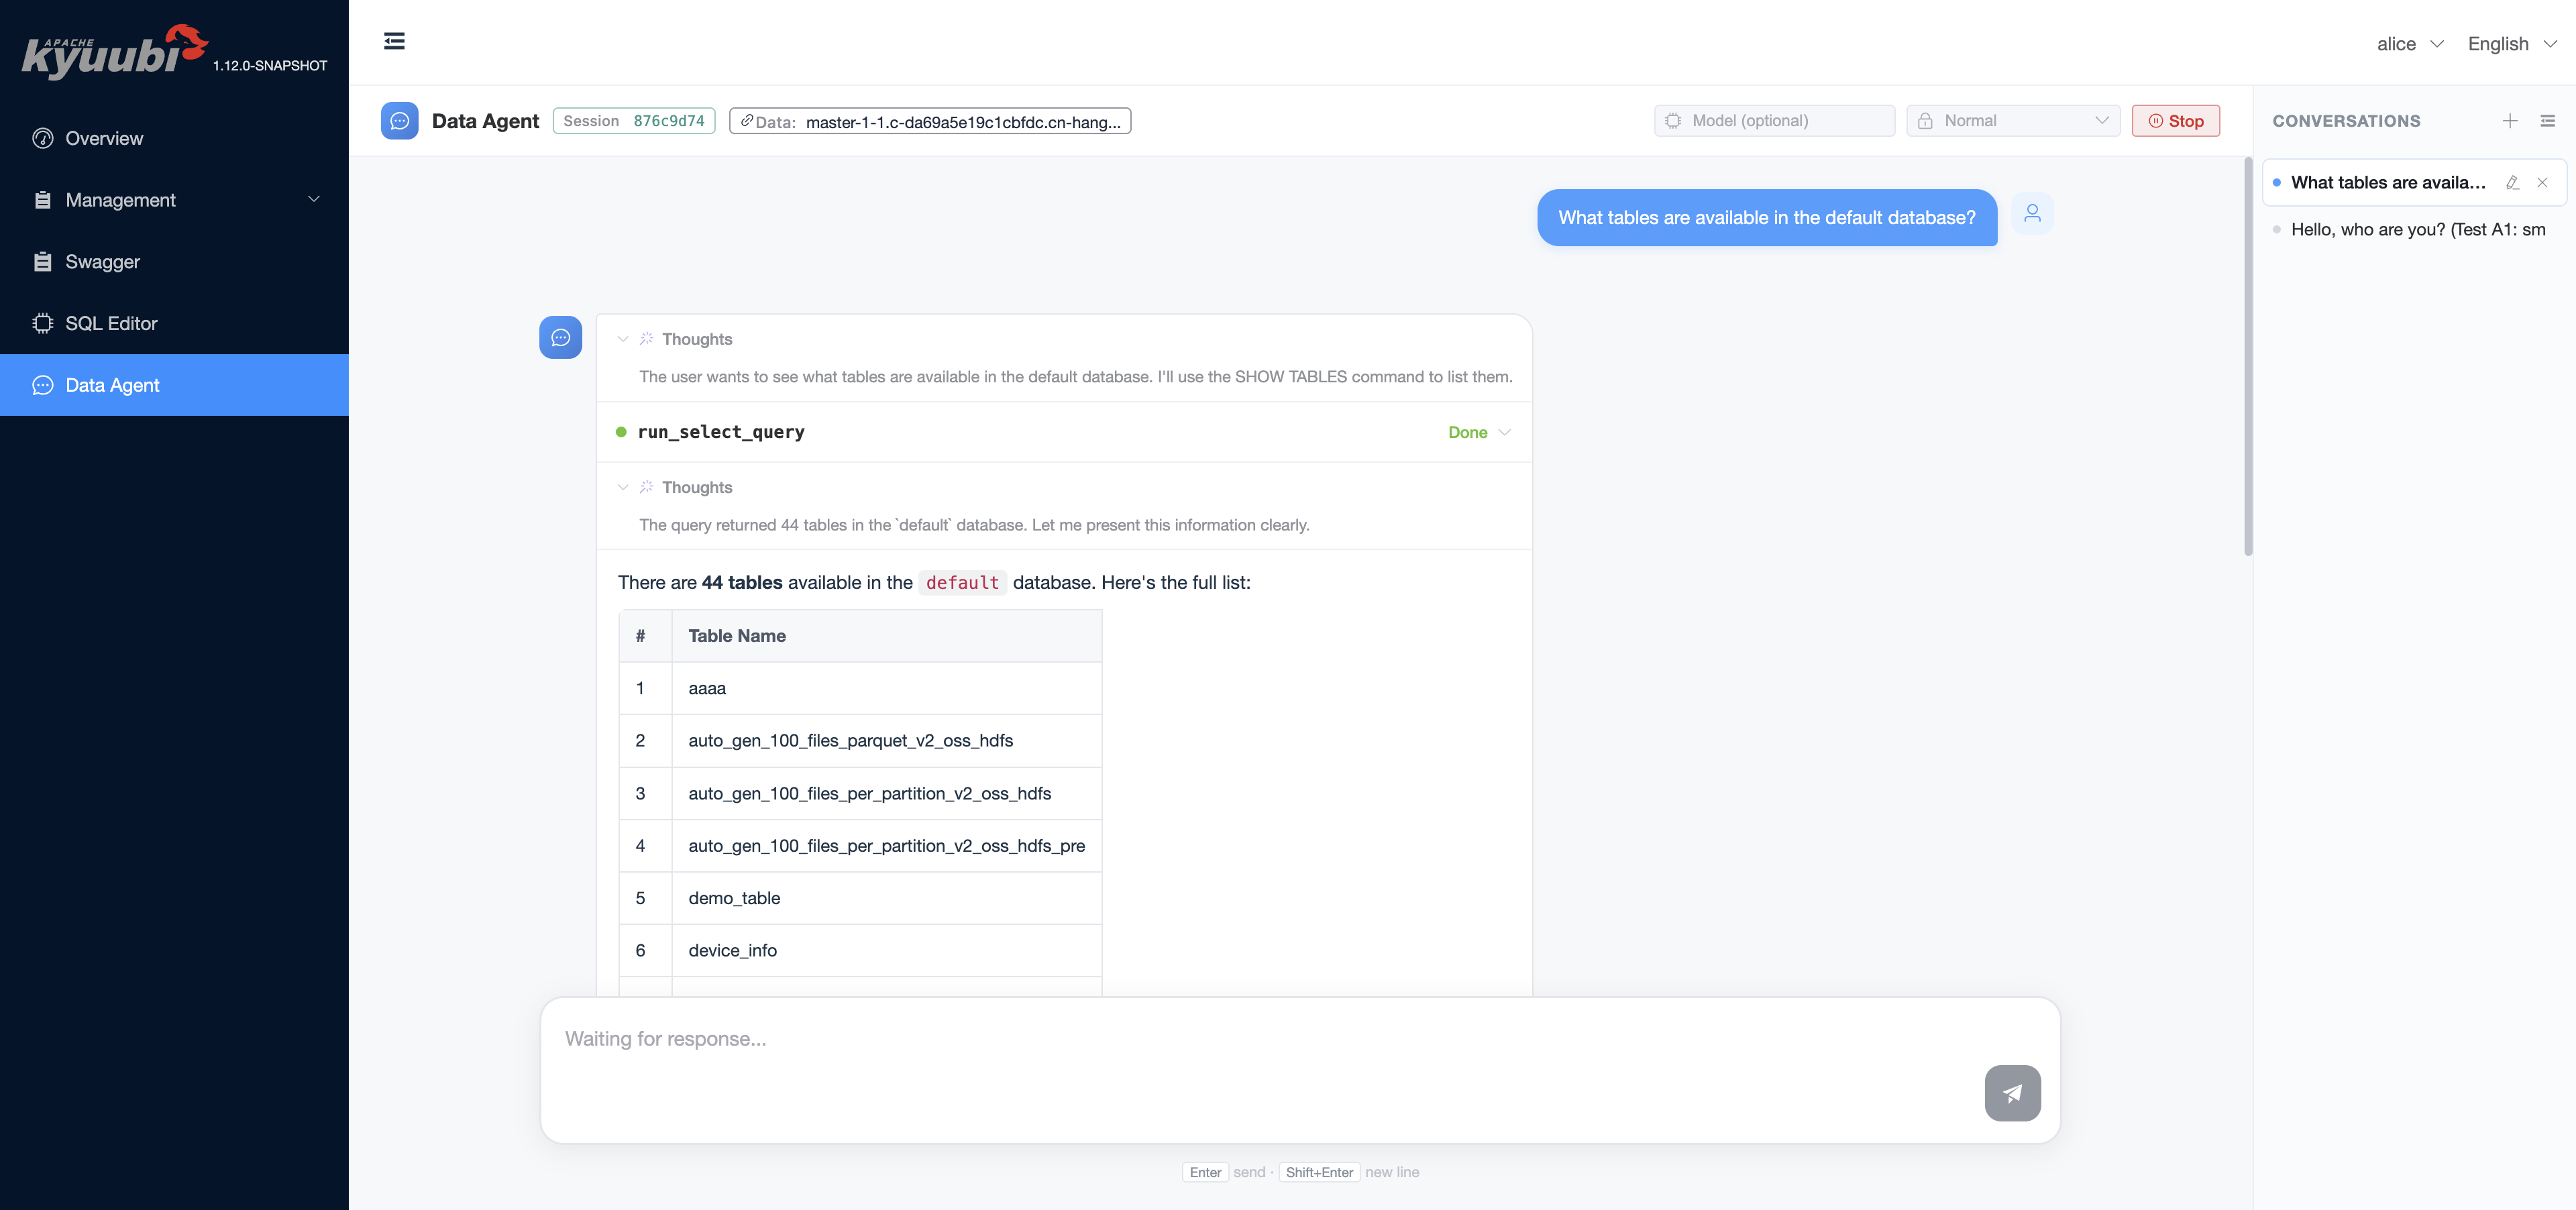The image size is (2576, 1210).
Task: Click cell 'auto_gen_100_files_per_partition_v2_oss_hdfs_pre'
Action: point(886,845)
